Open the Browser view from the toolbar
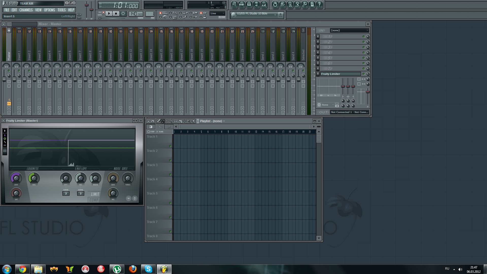487x274 pixels. point(256,4)
